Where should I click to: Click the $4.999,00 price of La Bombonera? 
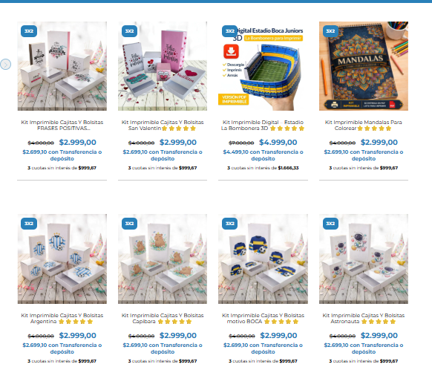click(278, 142)
